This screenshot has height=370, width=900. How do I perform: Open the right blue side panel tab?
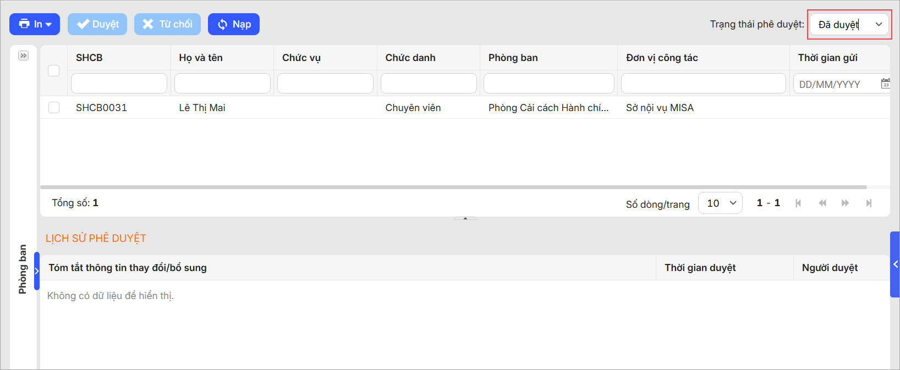[x=895, y=264]
